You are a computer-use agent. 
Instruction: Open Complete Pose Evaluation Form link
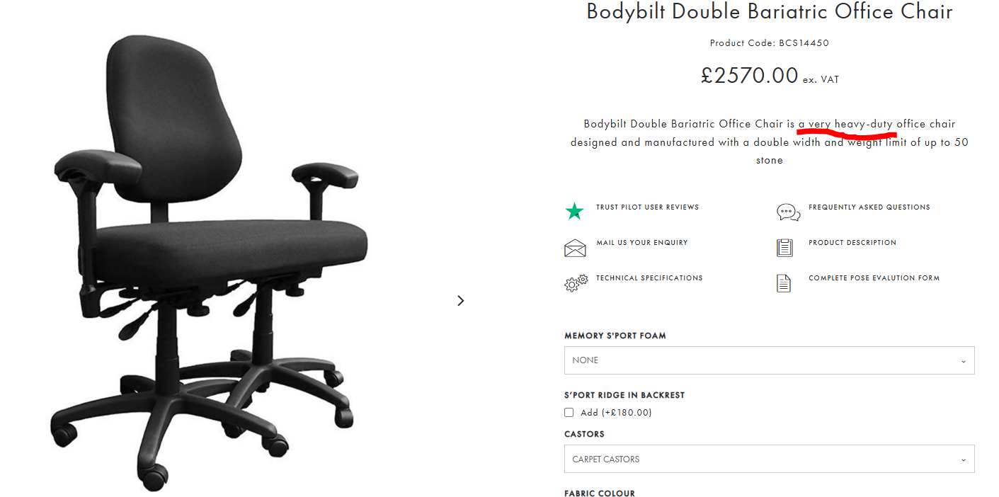(x=874, y=278)
